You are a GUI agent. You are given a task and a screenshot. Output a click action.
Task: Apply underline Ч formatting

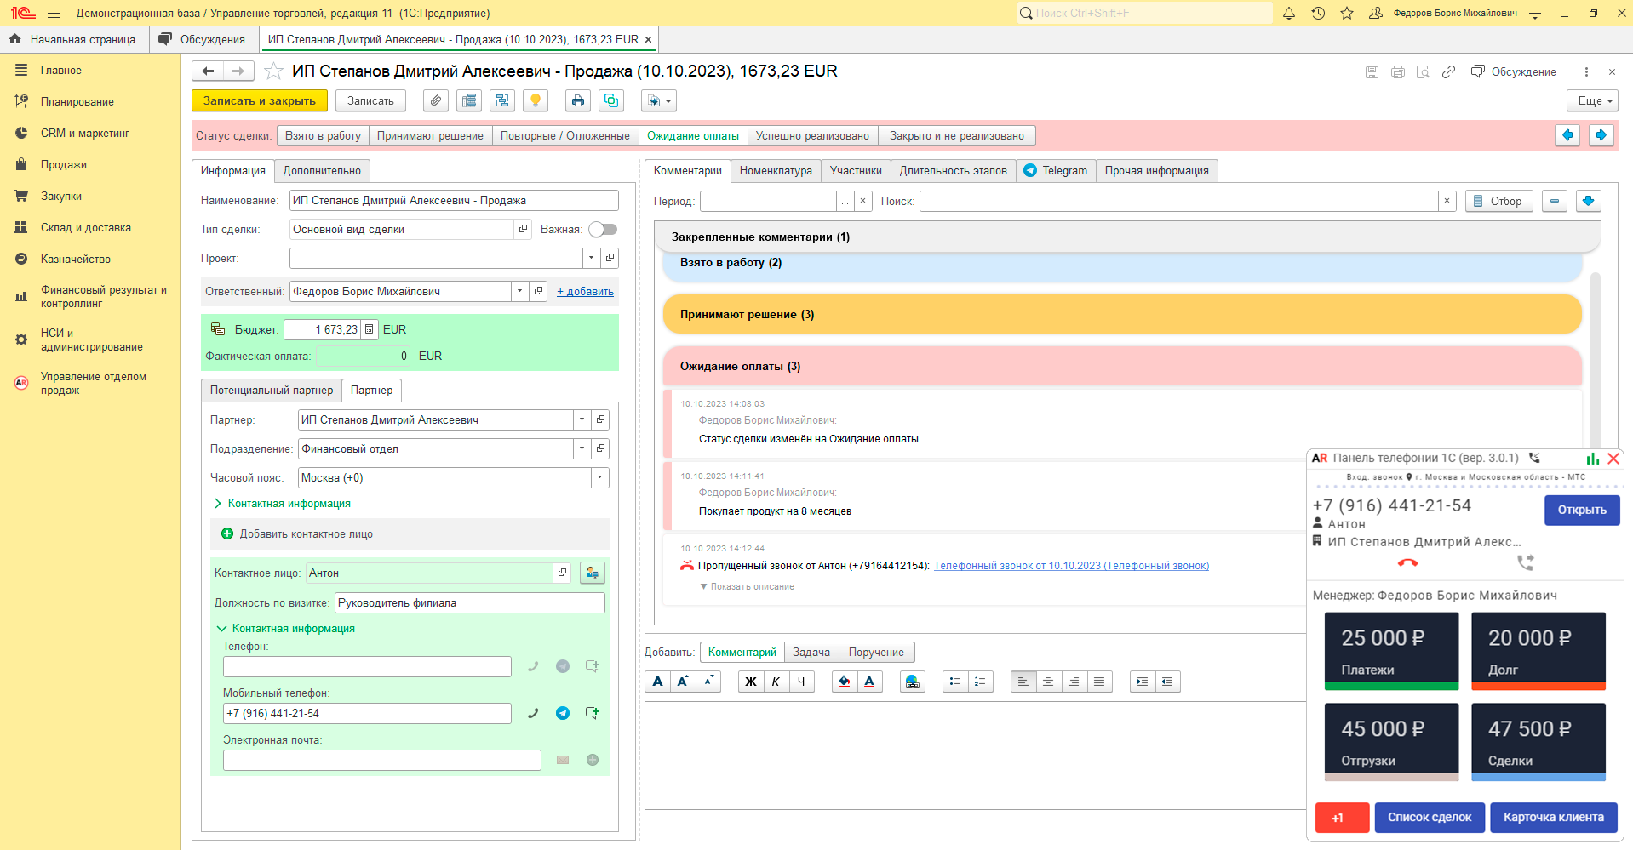(x=801, y=682)
